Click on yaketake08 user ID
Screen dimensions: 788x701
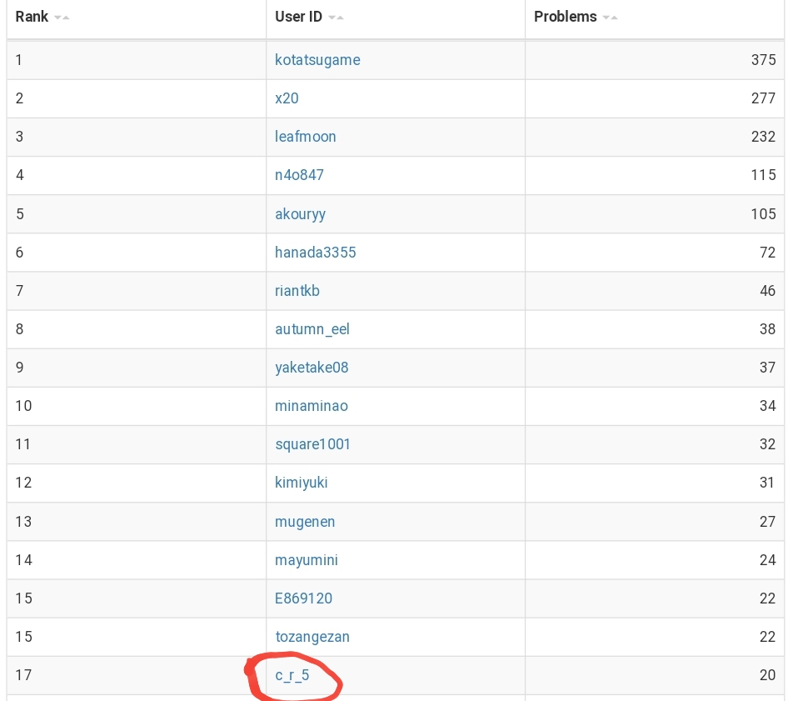[312, 368]
